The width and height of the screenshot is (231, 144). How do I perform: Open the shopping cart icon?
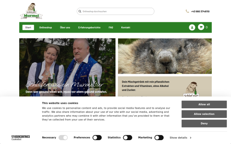pos(201,27)
